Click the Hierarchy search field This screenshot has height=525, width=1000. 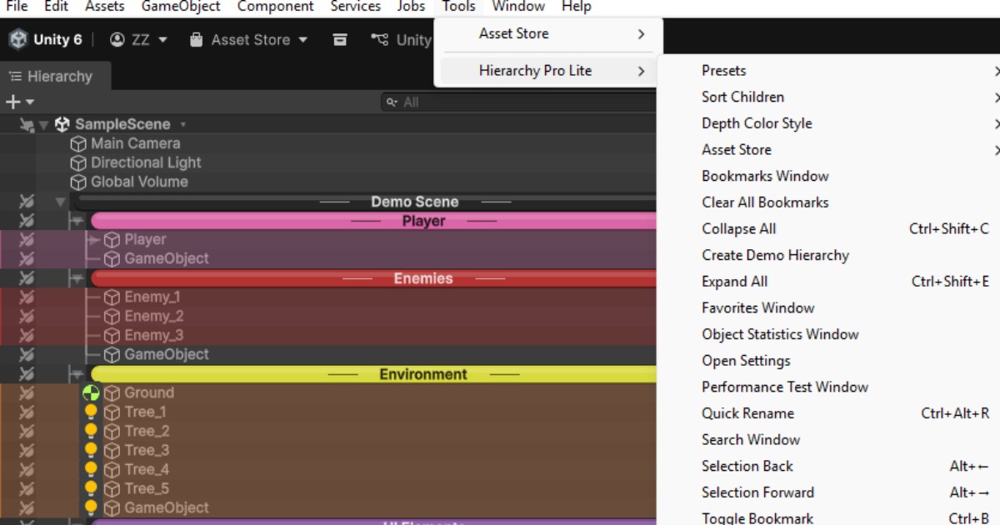pyautogui.click(x=520, y=102)
